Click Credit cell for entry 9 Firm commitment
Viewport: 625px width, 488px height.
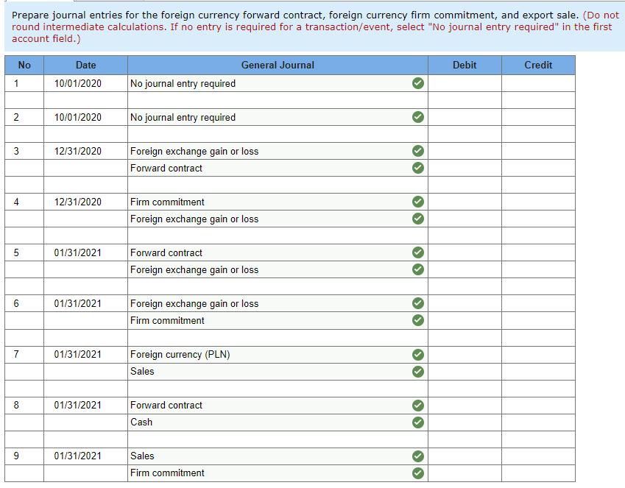pyautogui.click(x=538, y=473)
